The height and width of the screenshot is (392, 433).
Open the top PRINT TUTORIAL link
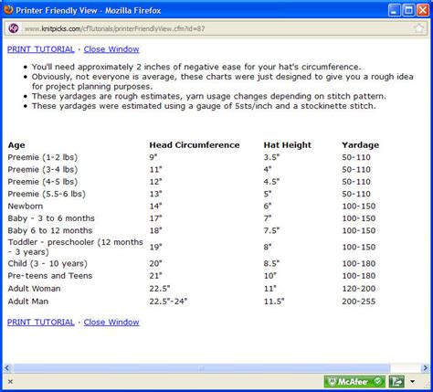(x=41, y=49)
